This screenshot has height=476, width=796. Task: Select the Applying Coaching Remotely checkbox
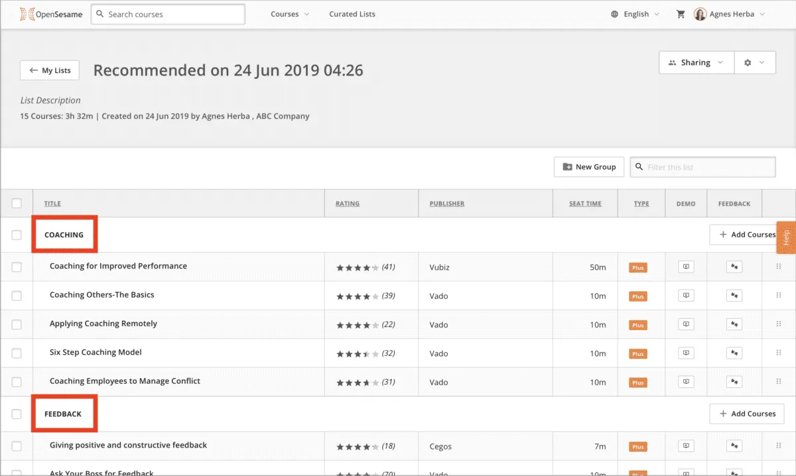click(17, 324)
